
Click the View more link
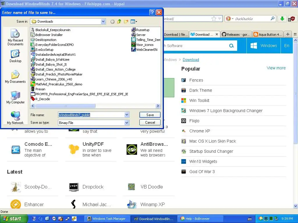pyautogui.click(x=276, y=68)
